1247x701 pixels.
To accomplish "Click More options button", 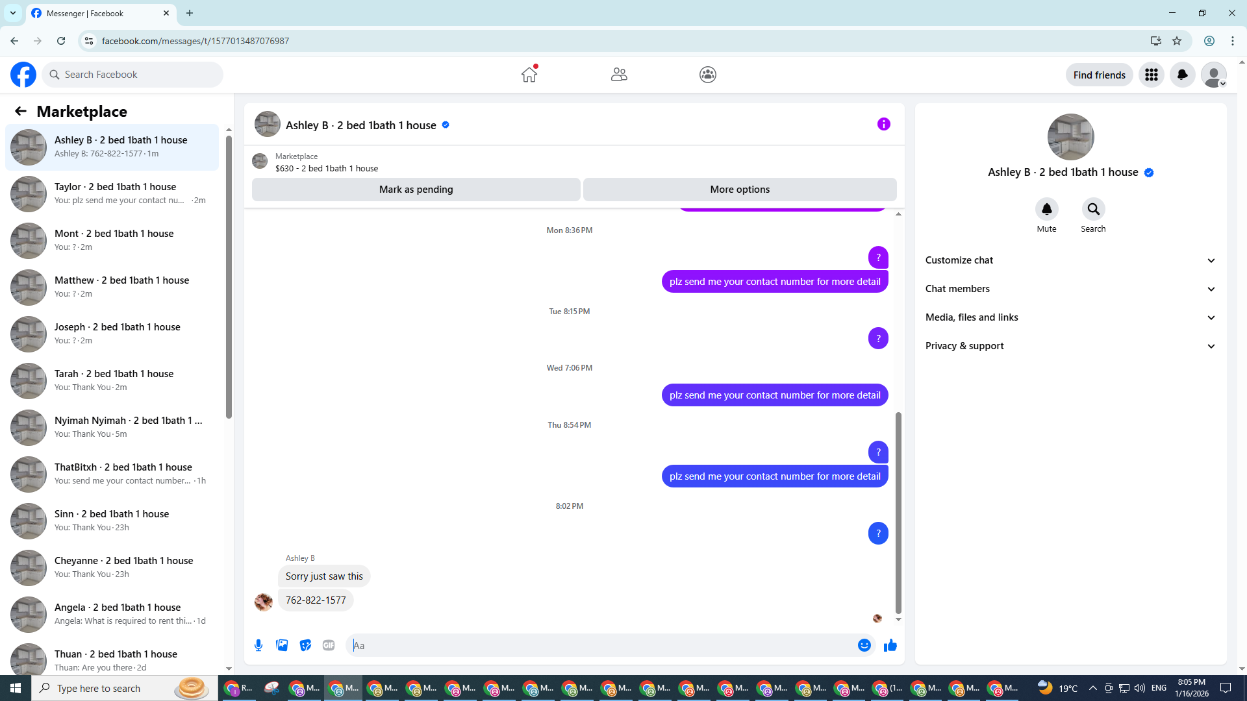I will coord(740,190).
